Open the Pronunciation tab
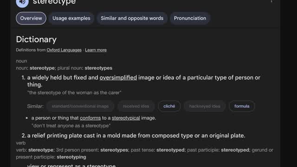Screen dimensions: 297x167 [x=190, y=19]
